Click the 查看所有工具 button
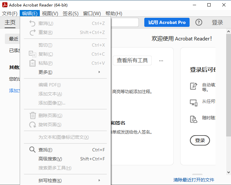Image resolution: width=231 pixels, height=185 pixels. tap(132, 60)
